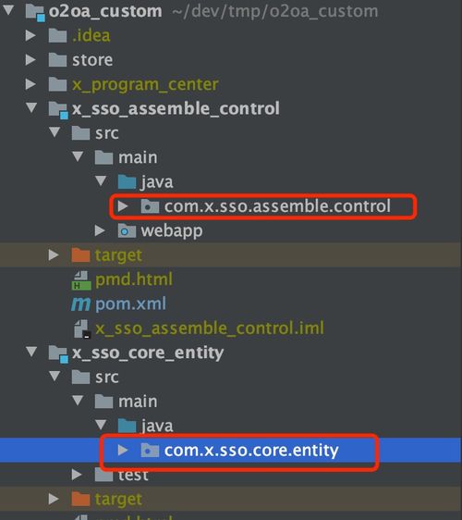
Task: Click the pmd.html file icon
Action: [x=81, y=280]
